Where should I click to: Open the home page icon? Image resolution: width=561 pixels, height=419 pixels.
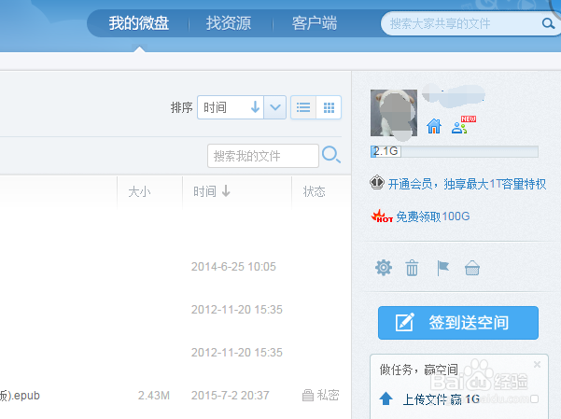434,126
